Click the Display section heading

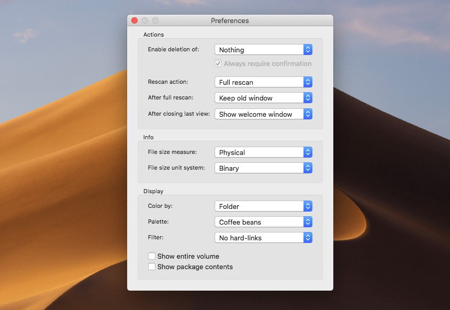click(x=153, y=191)
